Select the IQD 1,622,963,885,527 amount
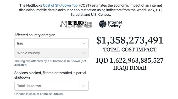Screen dimensions: 178x99 pos(130,60)
